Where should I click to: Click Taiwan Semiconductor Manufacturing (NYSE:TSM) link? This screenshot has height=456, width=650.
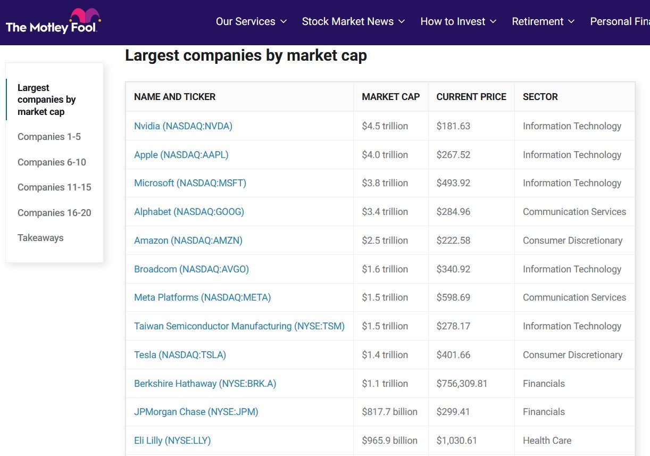pos(239,326)
